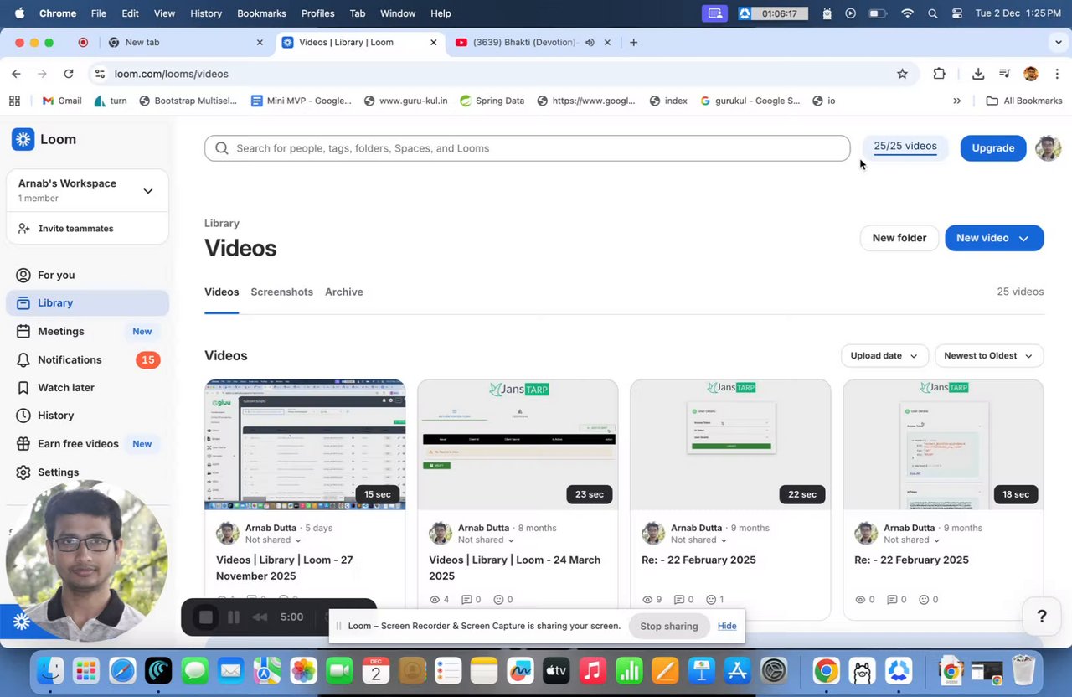Click Stop sharing
This screenshot has height=697, width=1072.
[x=669, y=626]
